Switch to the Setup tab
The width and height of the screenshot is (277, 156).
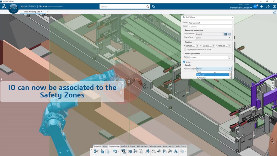pyautogui.click(x=105, y=146)
